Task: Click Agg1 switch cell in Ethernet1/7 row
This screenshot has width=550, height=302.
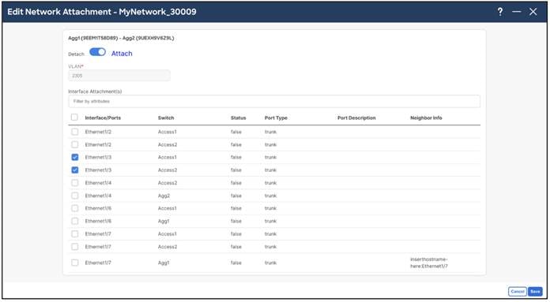Action: tap(164, 263)
